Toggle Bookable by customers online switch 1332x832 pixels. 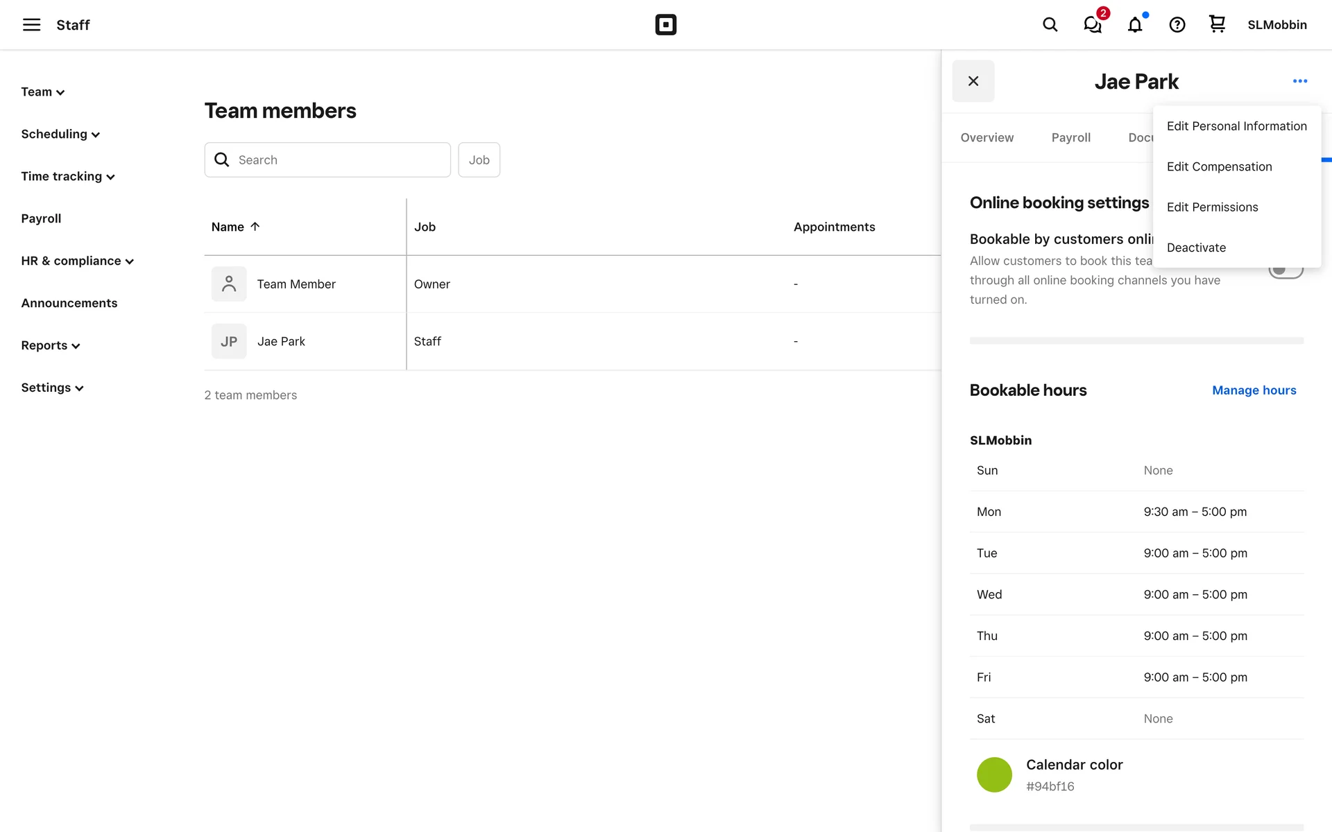1285,272
